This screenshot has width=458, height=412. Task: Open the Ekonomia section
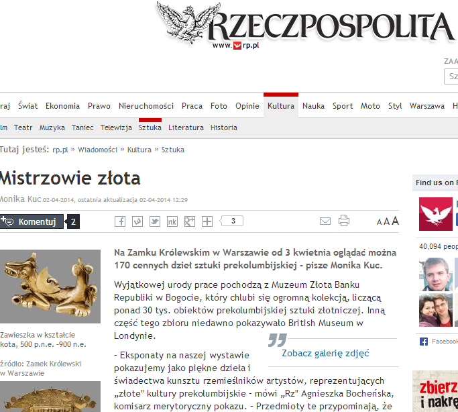coord(63,106)
